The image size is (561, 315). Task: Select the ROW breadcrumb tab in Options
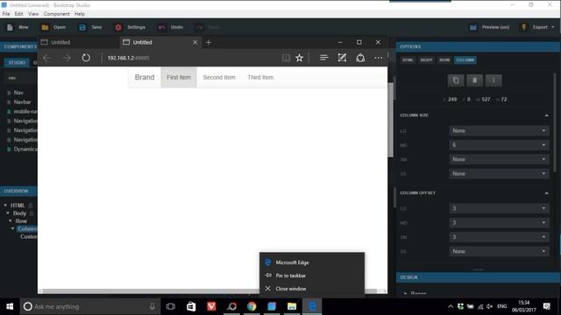(444, 60)
